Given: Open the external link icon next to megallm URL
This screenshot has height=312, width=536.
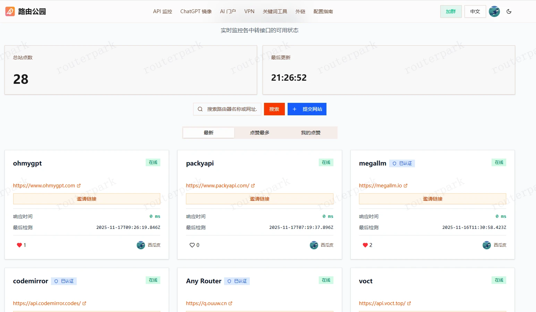Looking at the screenshot, I should 405,185.
